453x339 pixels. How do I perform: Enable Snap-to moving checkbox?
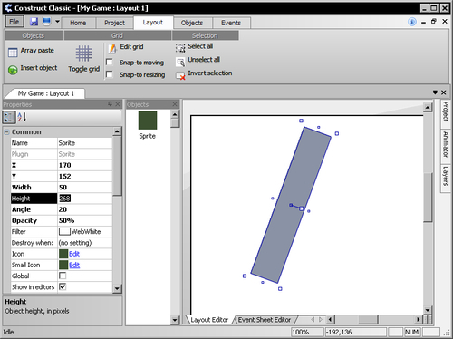click(110, 62)
